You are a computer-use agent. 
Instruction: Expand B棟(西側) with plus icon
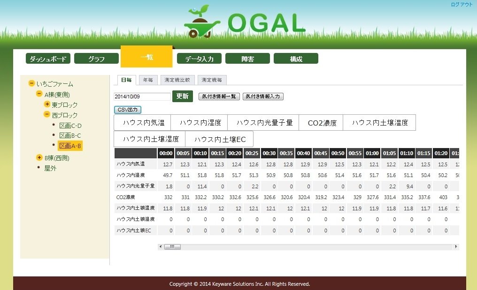pos(39,158)
